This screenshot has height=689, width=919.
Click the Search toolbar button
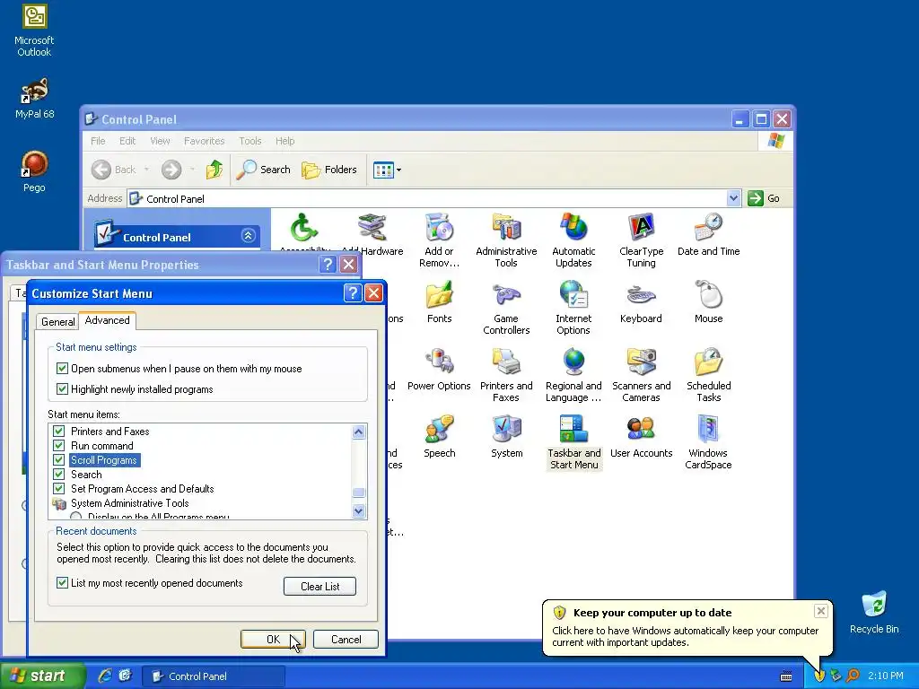(263, 170)
